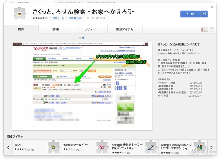Click the Yahoo!ツールバー Y! puzzle icon
Image resolution: width=220 pixels, height=159 pixels.
click(x=102, y=147)
